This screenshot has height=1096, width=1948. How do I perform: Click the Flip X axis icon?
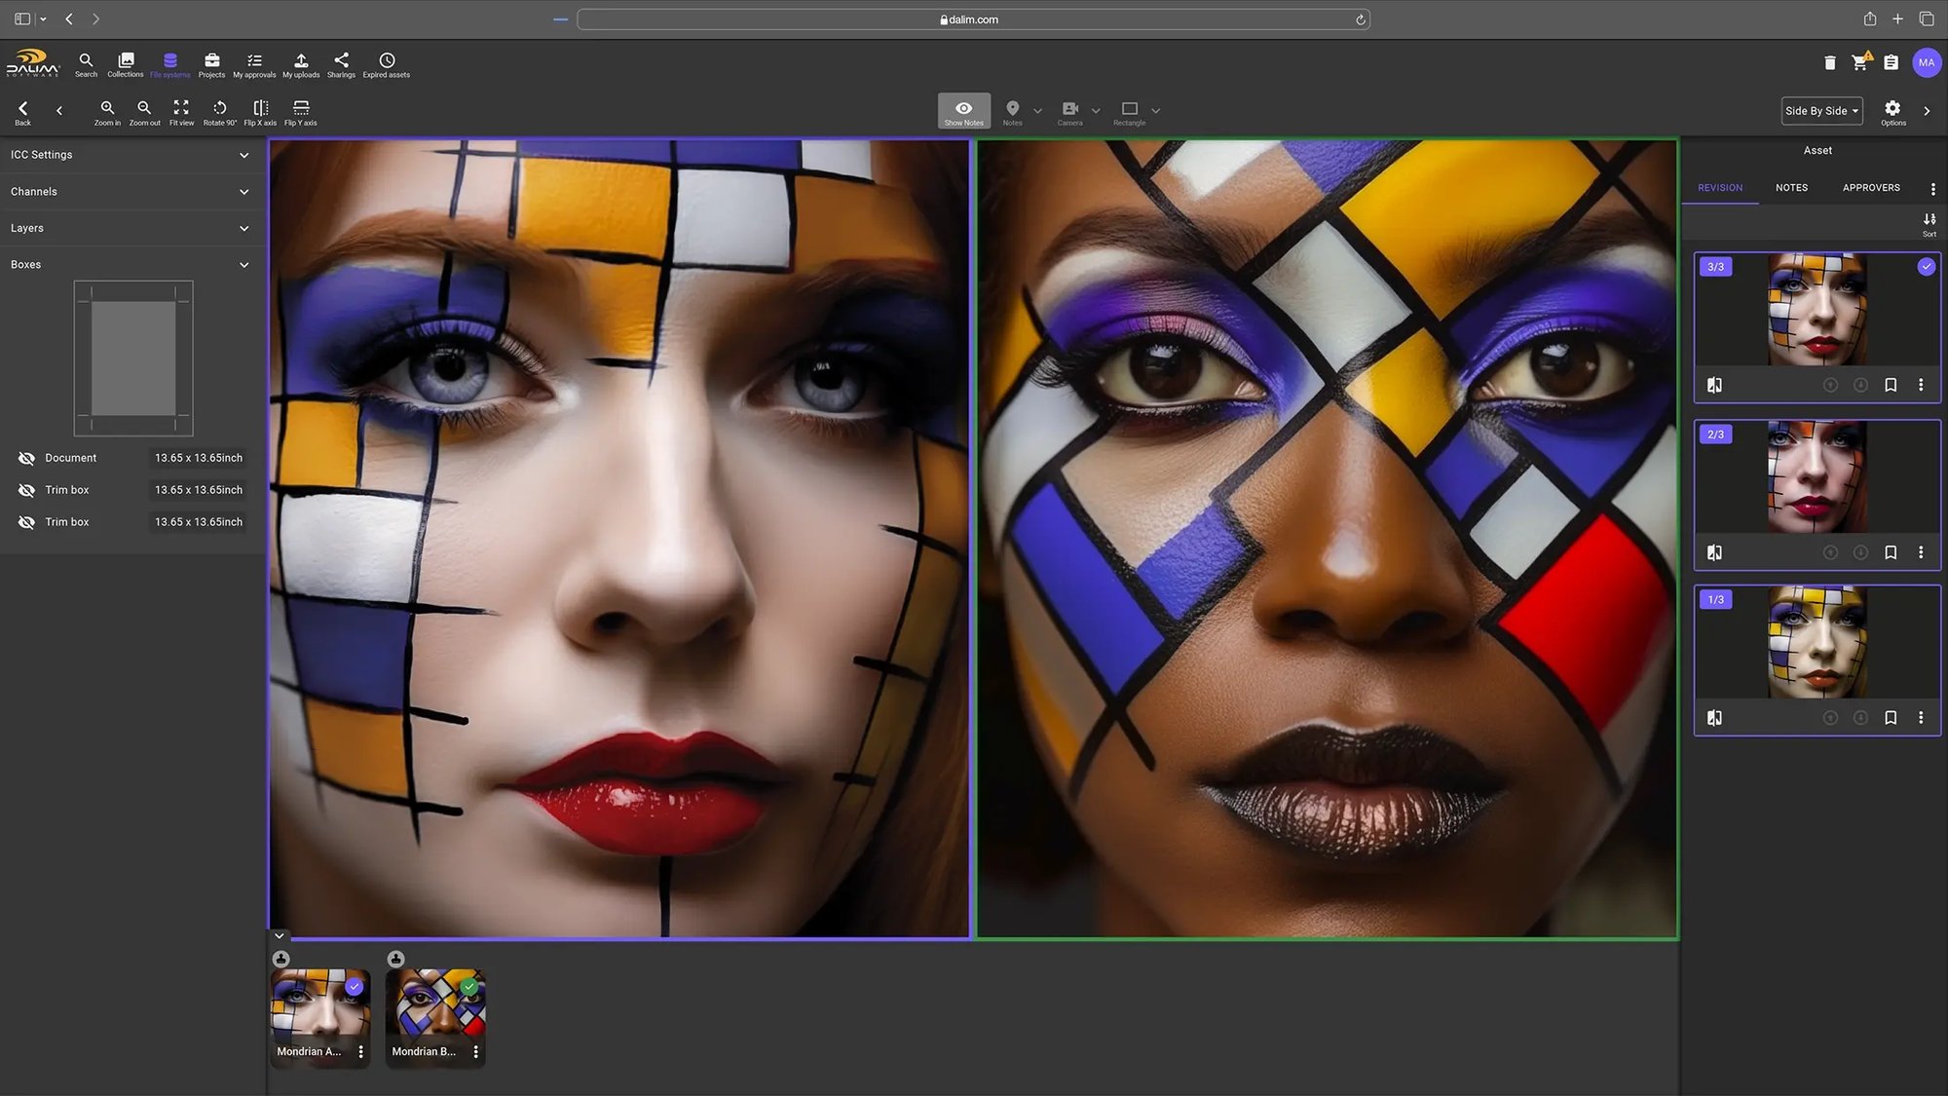260,109
